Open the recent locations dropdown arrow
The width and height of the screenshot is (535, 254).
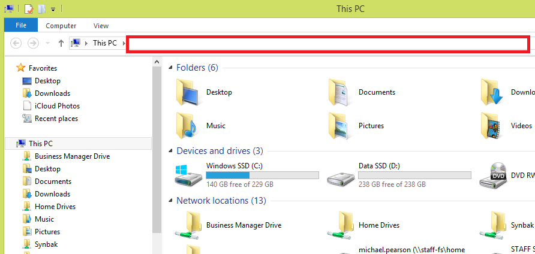[x=48, y=43]
